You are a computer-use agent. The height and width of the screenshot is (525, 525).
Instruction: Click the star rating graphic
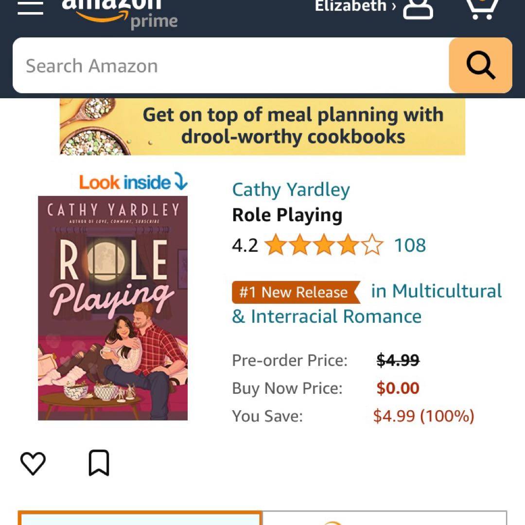coord(324,245)
